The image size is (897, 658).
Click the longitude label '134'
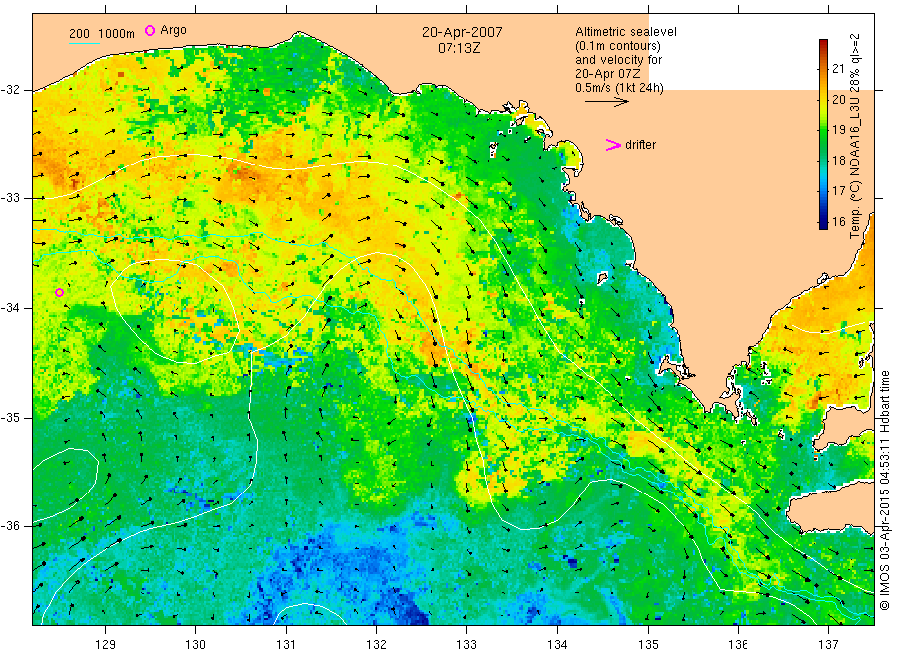tap(558, 645)
